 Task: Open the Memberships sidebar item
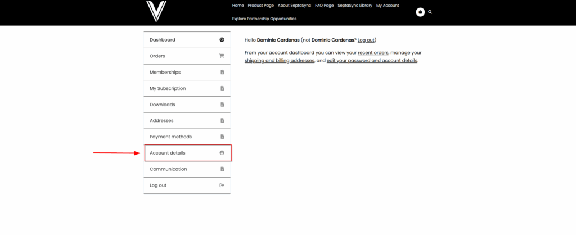pos(165,73)
